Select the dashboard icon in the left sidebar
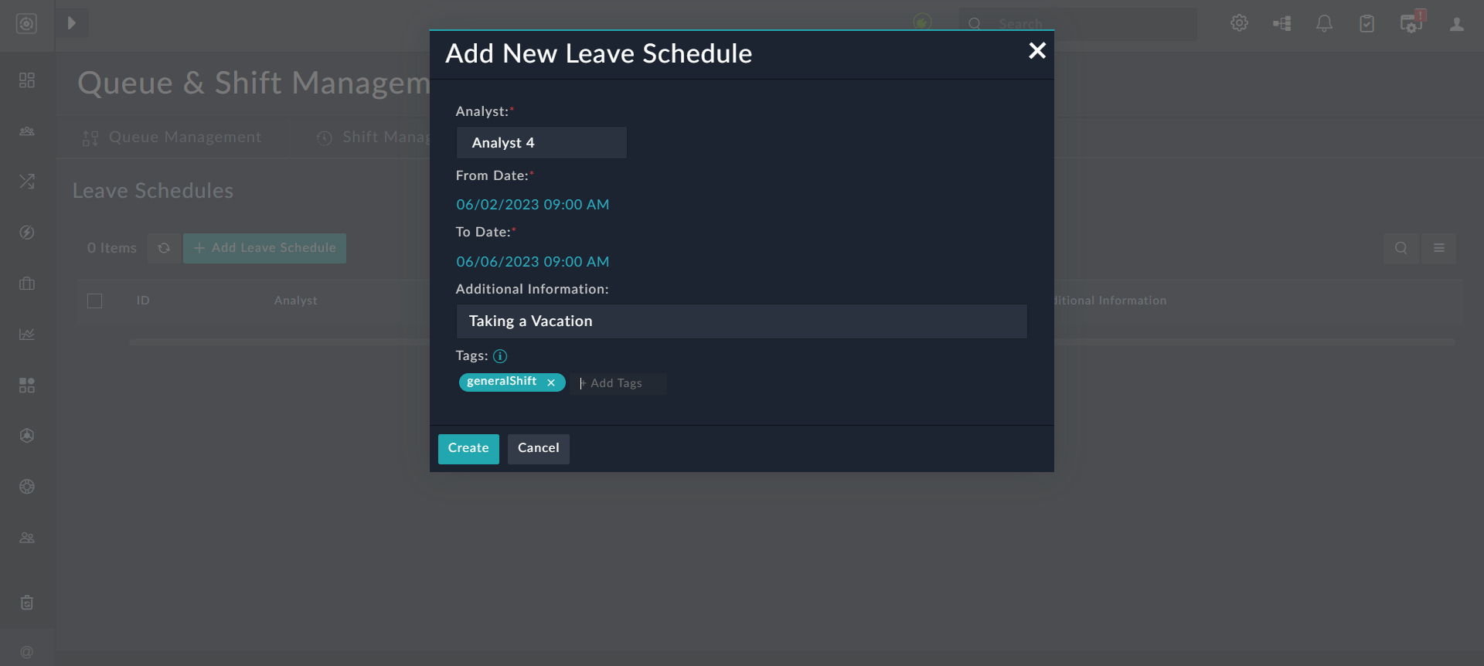This screenshot has width=1484, height=666. (26, 80)
